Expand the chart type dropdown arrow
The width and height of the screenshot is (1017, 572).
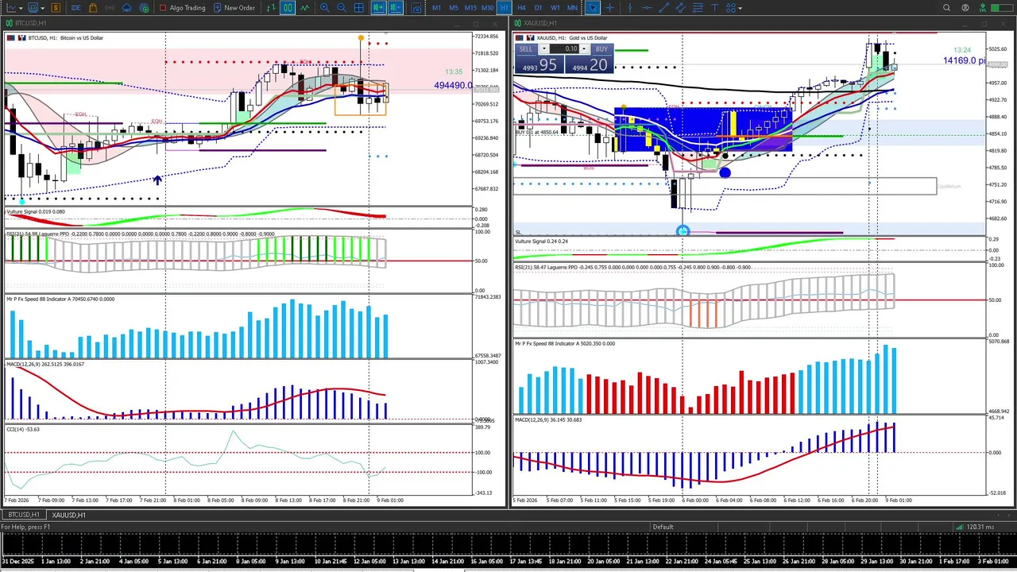pos(21,8)
